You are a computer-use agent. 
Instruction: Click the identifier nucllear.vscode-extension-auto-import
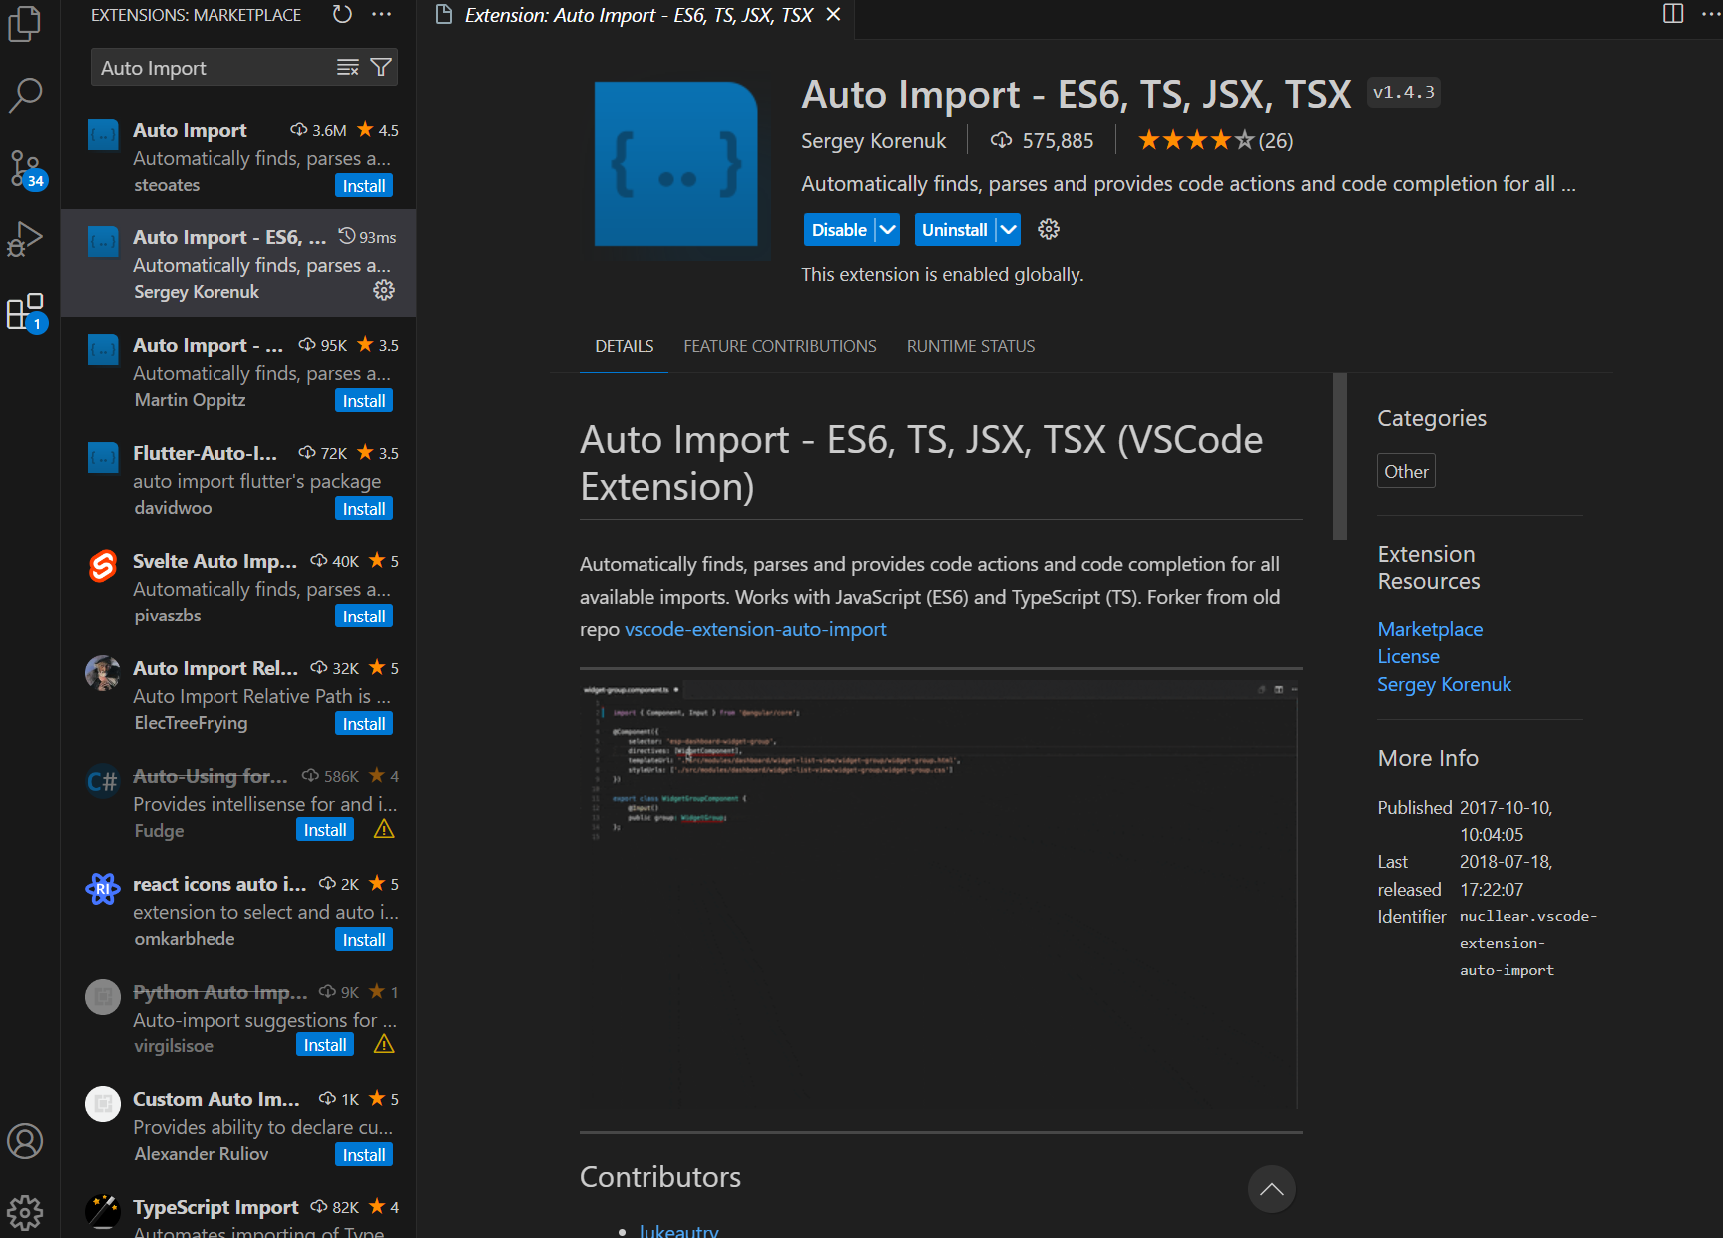[x=1526, y=943]
